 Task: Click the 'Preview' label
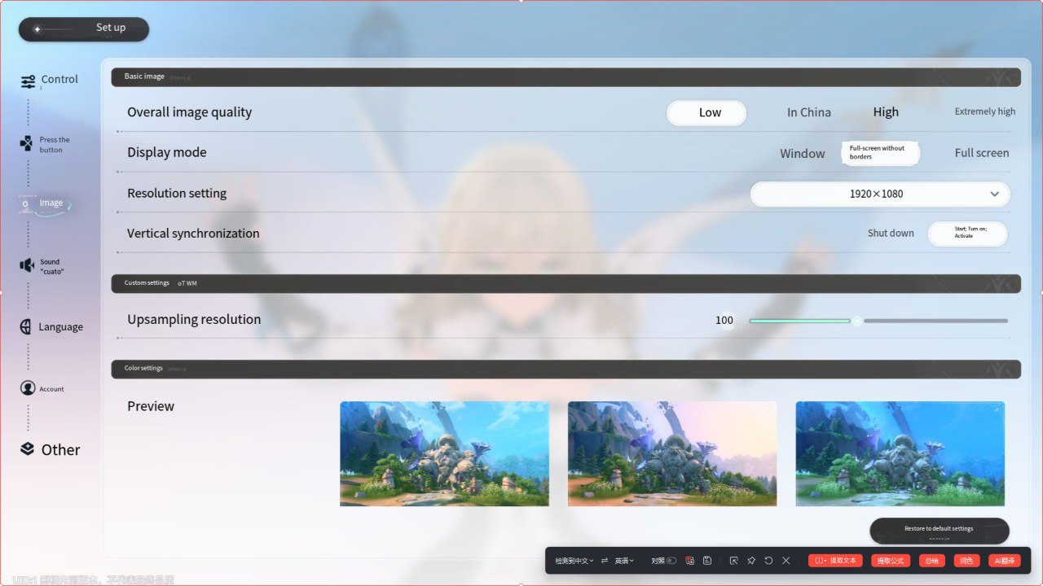(x=151, y=406)
